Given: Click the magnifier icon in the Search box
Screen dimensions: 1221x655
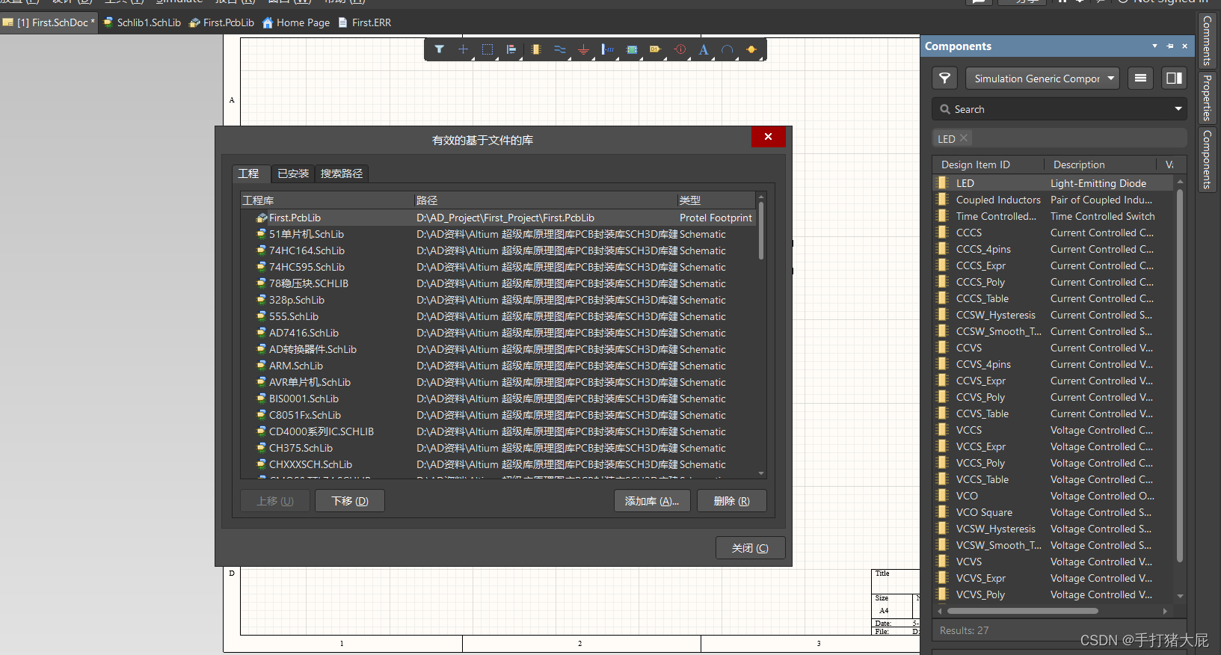Looking at the screenshot, I should pos(945,109).
